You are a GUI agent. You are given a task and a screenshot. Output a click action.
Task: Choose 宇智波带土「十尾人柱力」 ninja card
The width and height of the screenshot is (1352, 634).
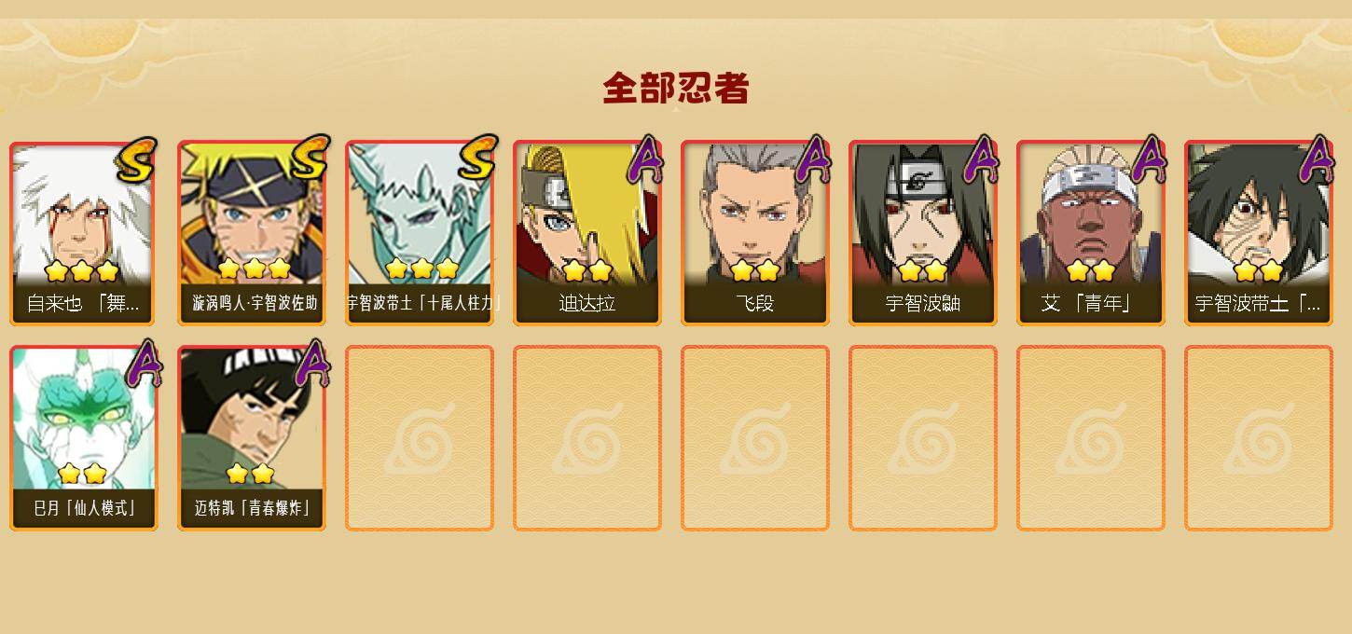[x=420, y=233]
